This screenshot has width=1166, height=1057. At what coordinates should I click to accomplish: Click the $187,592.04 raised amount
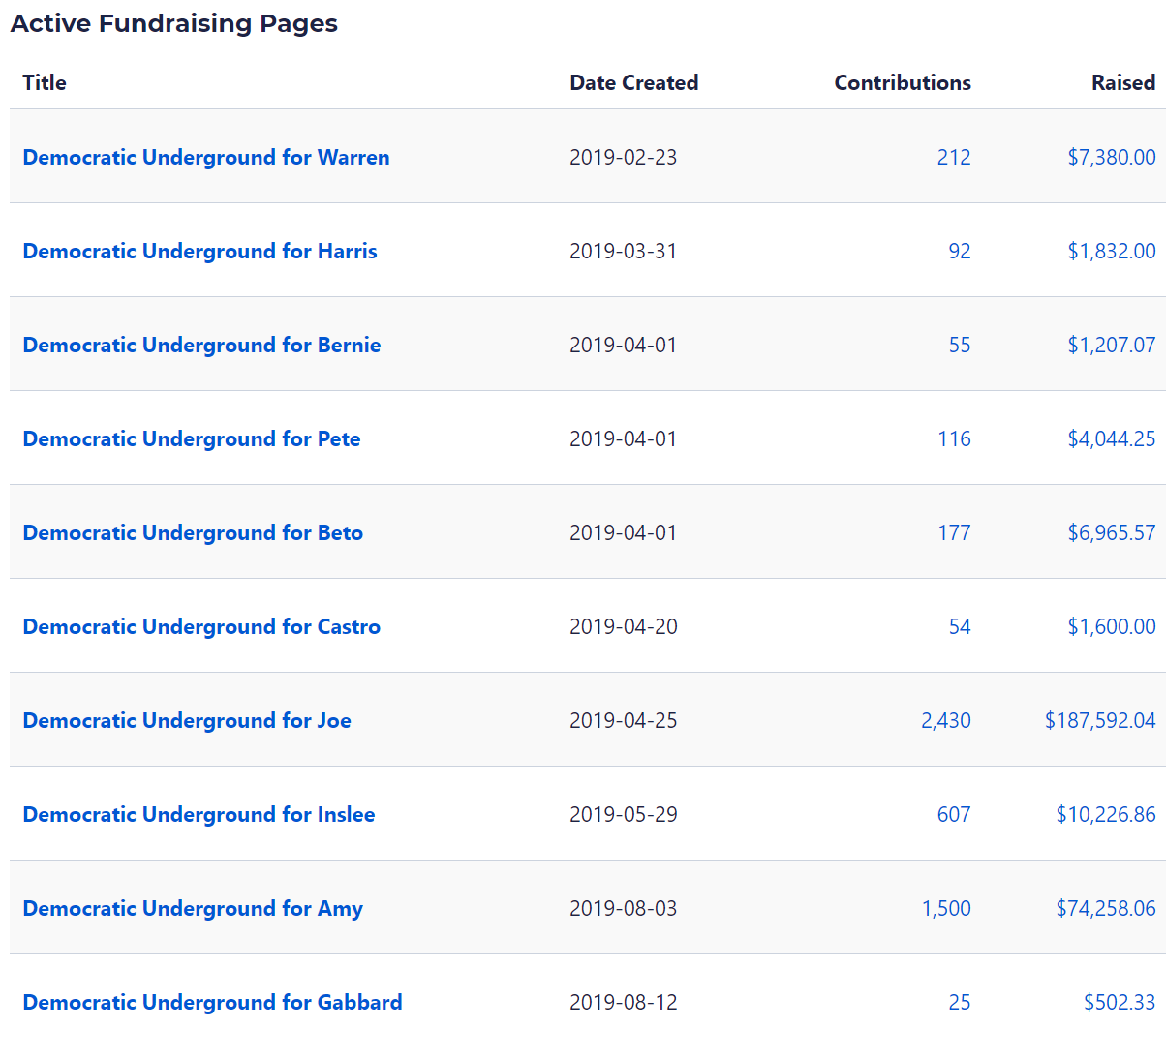[x=1100, y=720]
